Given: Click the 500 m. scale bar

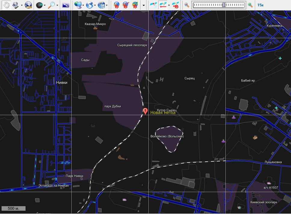Looking at the screenshot, I should pyautogui.click(x=14, y=208).
